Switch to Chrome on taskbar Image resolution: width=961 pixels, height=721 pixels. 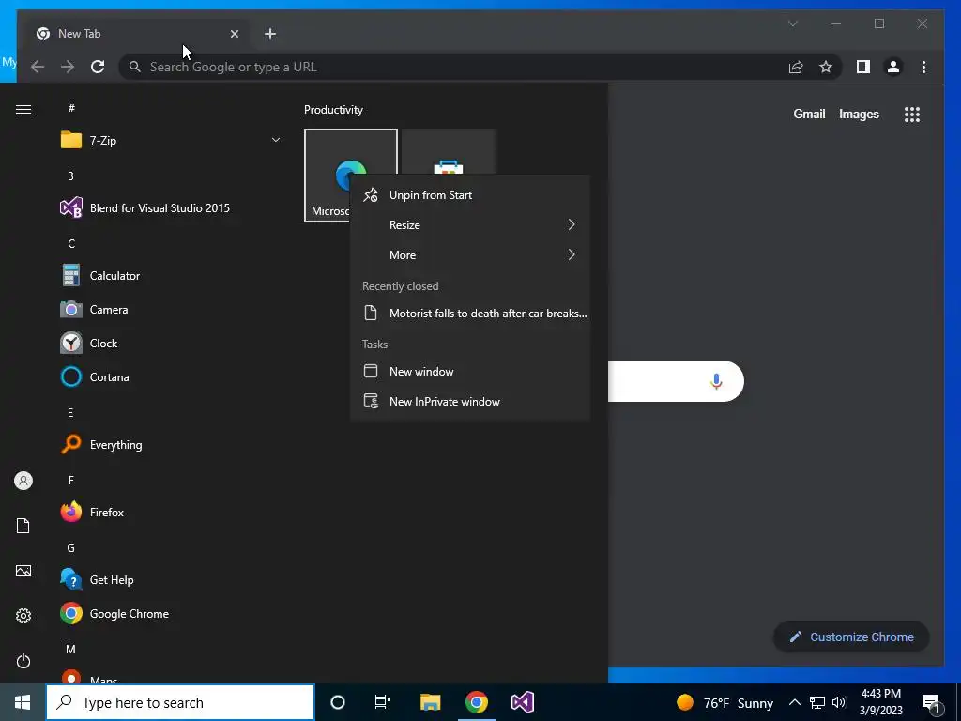[x=476, y=702]
